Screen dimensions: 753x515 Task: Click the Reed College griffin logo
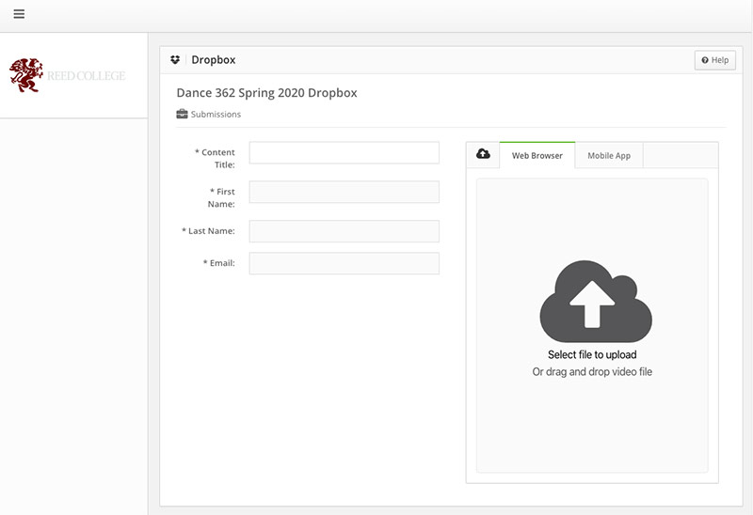click(x=26, y=75)
